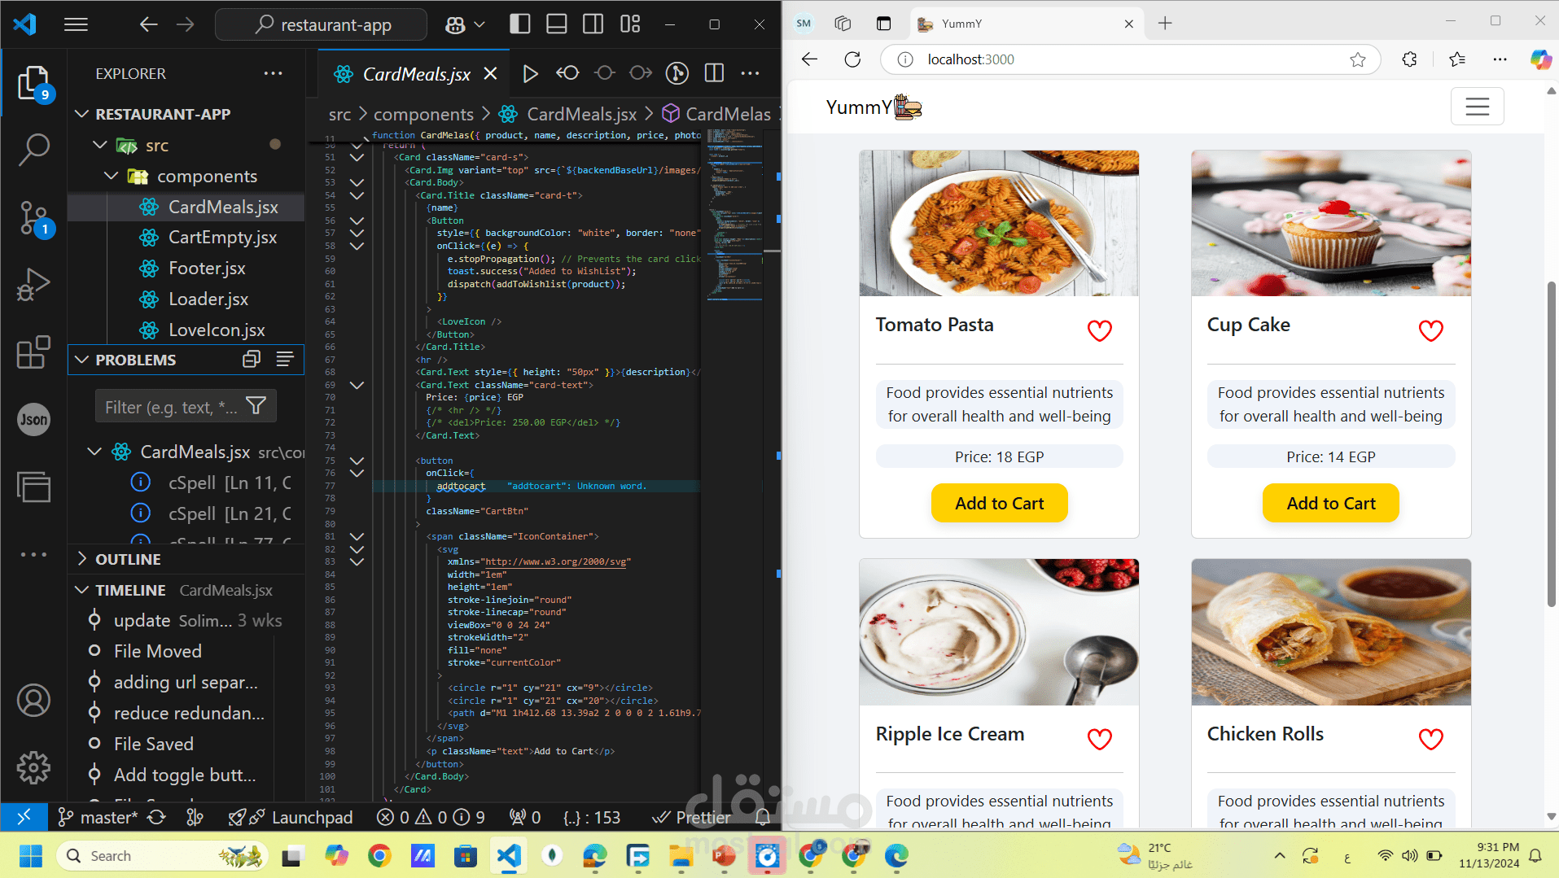
Task: Open the Extensions view
Action: [x=33, y=352]
